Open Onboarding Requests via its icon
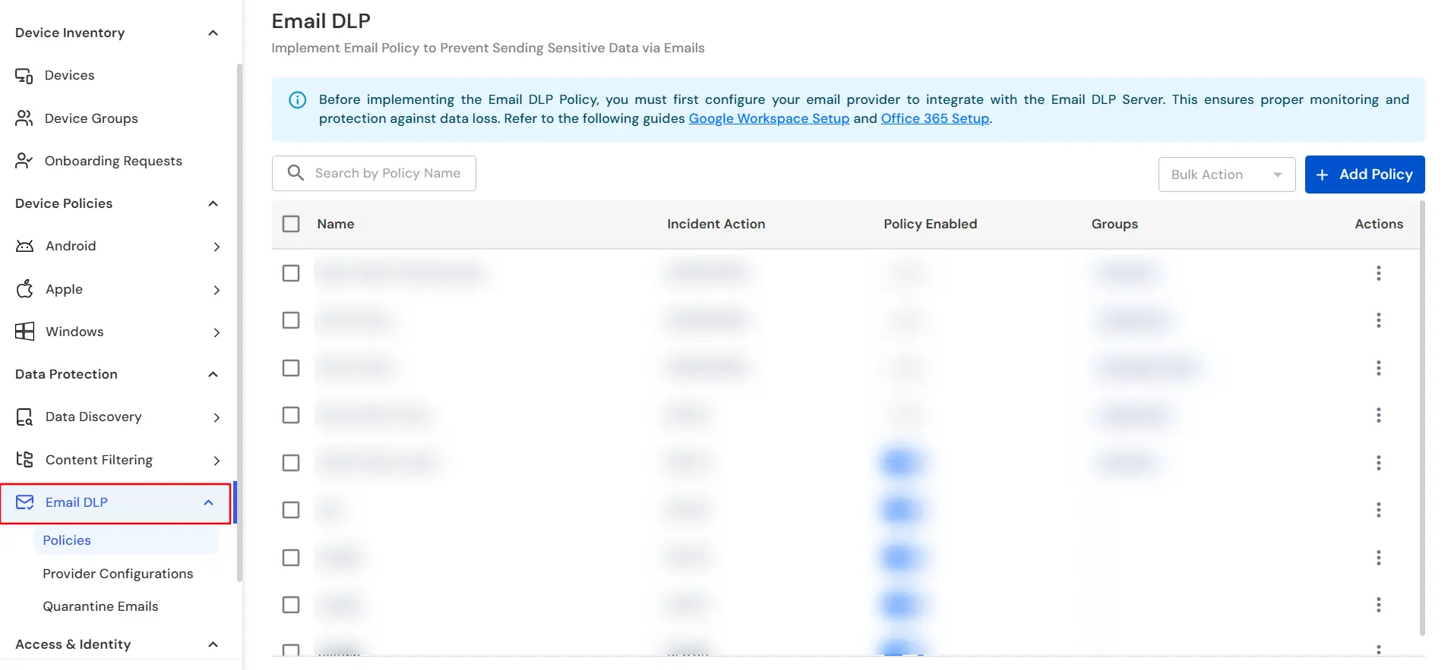The width and height of the screenshot is (1451, 670). coord(24,160)
